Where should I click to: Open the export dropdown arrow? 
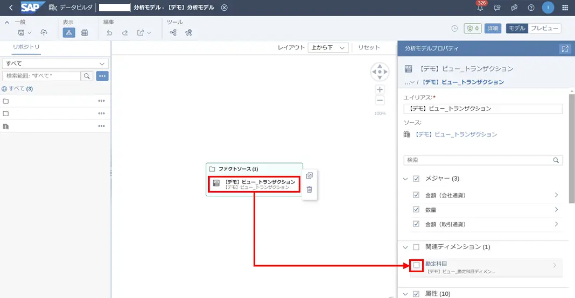[x=149, y=33]
